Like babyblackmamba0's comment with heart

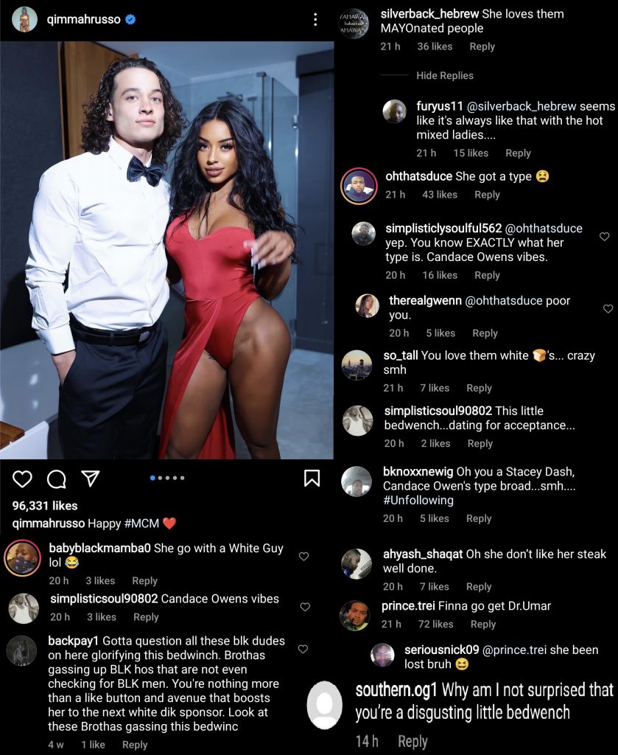tap(304, 556)
